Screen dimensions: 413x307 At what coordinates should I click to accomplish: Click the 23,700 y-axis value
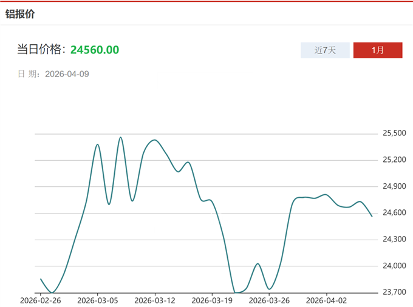(x=394, y=292)
